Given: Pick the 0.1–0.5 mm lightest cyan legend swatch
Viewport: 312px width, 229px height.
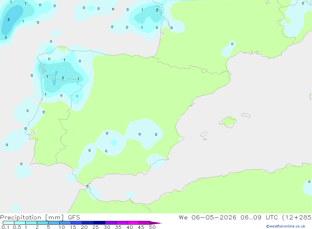Looking at the screenshot, I should click(8, 223).
